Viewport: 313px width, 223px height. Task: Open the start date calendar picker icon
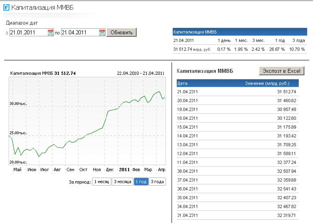pyautogui.click(x=50, y=32)
